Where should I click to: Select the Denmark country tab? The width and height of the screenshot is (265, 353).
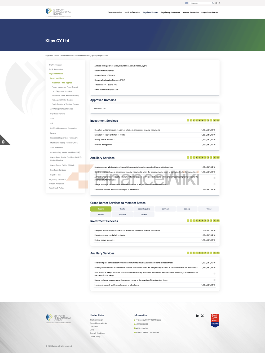tap(165, 209)
